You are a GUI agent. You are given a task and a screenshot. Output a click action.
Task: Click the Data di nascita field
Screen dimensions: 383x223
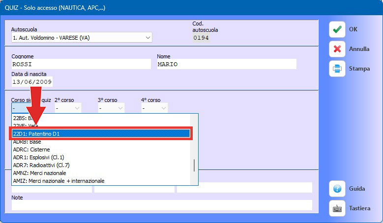click(x=32, y=82)
